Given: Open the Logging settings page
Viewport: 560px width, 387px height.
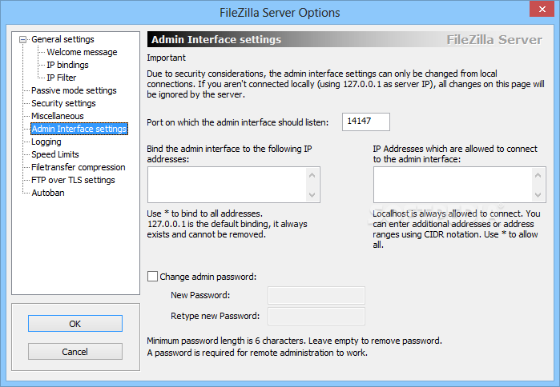Looking at the screenshot, I should point(46,142).
